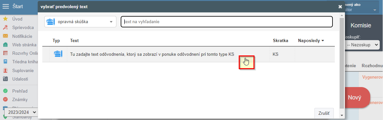This screenshot has height=120, width=383.
Task: Open the hamburger menu next to Štart
Action: pyautogui.click(x=6, y=6)
